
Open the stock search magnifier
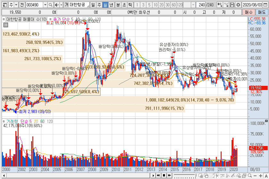point(51,5)
